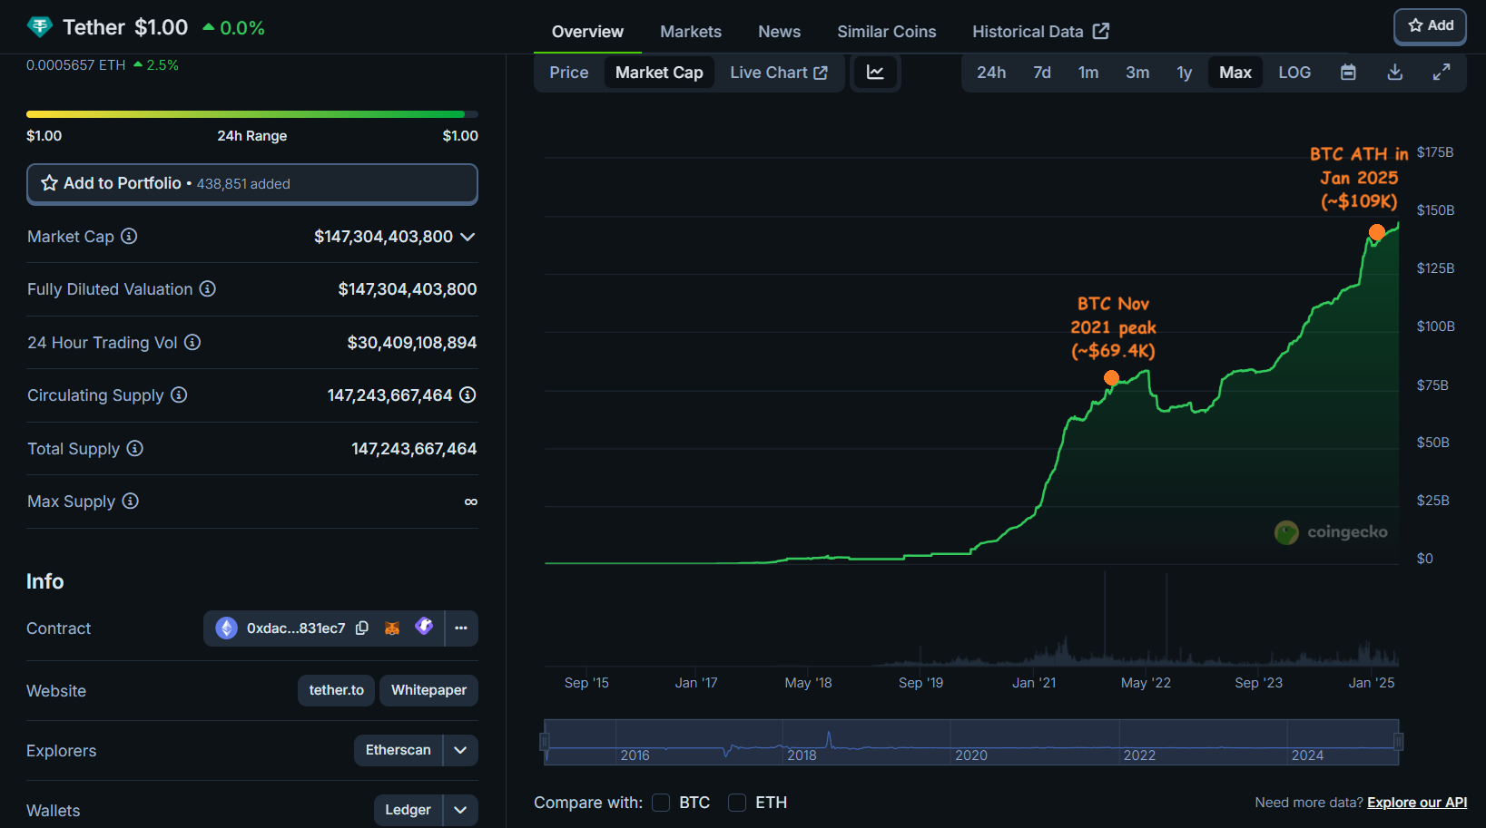Click Add to Portfolio button
The image size is (1486, 828).
click(x=252, y=183)
